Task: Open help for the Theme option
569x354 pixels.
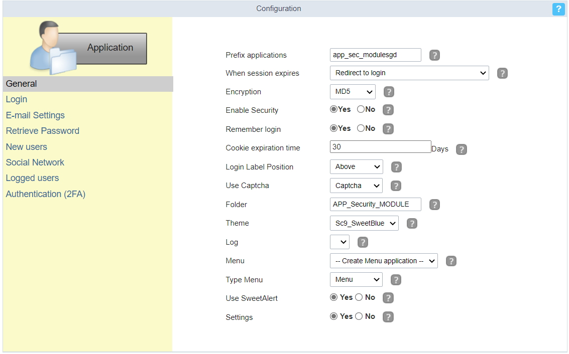Action: click(x=412, y=223)
